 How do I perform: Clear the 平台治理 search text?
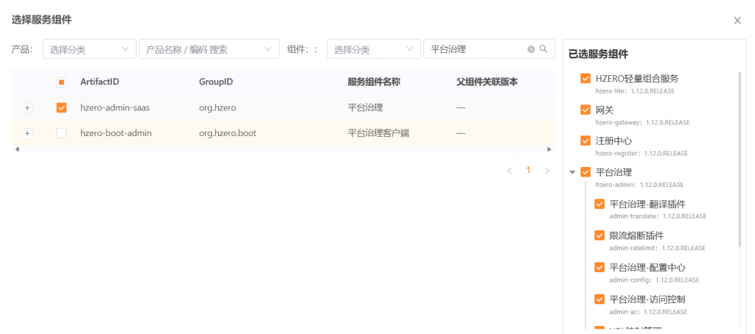click(x=531, y=49)
